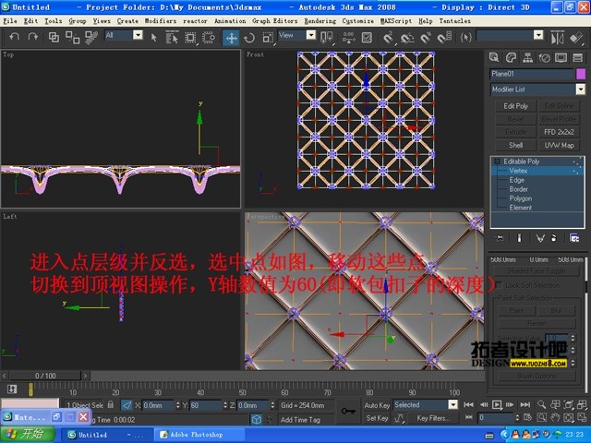Click the Add Time Tag field
The image size is (591, 443).
coord(305,419)
